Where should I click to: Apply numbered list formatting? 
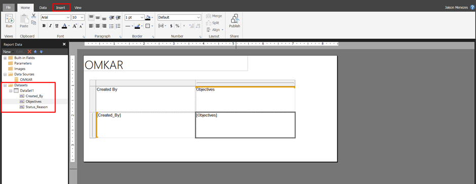[118, 26]
